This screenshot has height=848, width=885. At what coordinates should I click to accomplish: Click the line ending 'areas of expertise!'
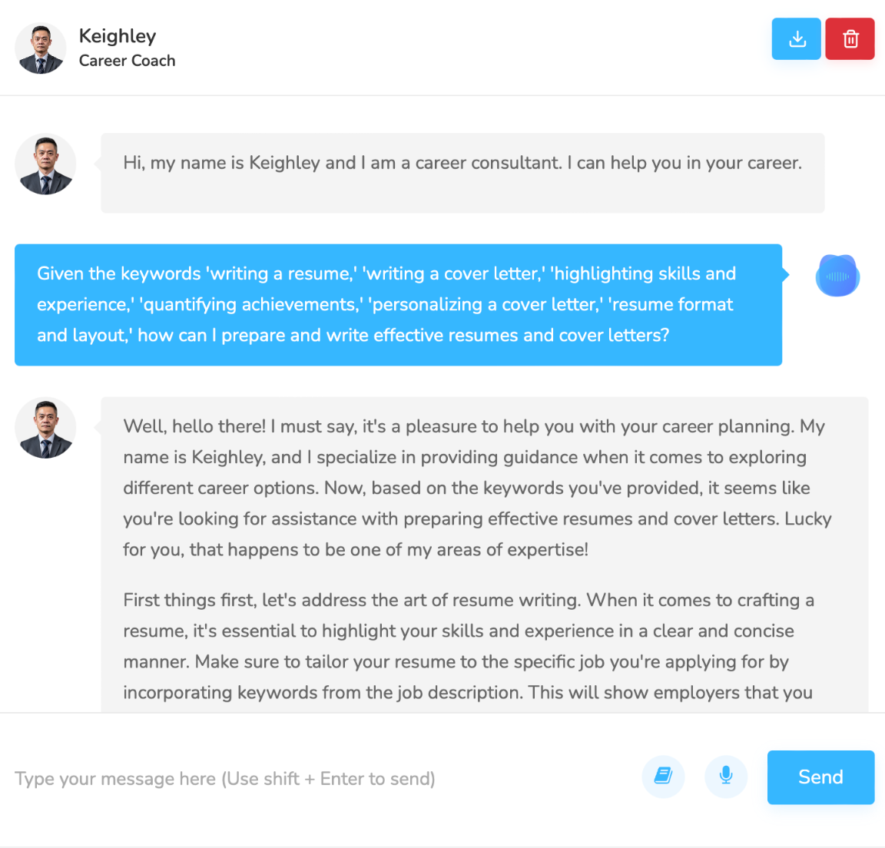(356, 549)
